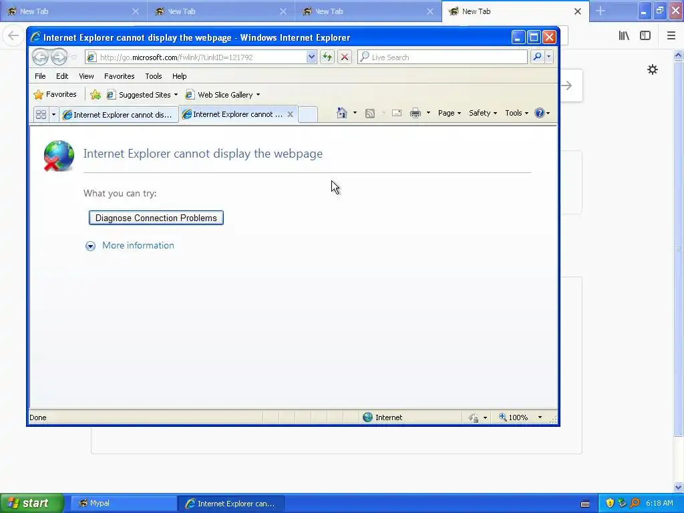
Task: Click the Home icon in command bar
Action: pyautogui.click(x=341, y=113)
